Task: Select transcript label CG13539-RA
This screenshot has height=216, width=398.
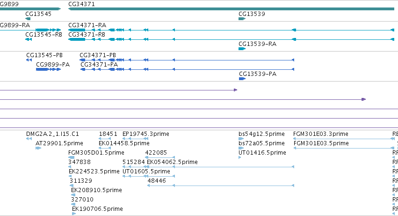Action: point(257,44)
